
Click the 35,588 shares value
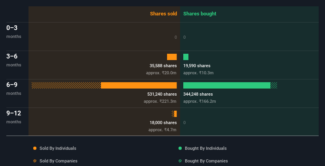(163, 66)
